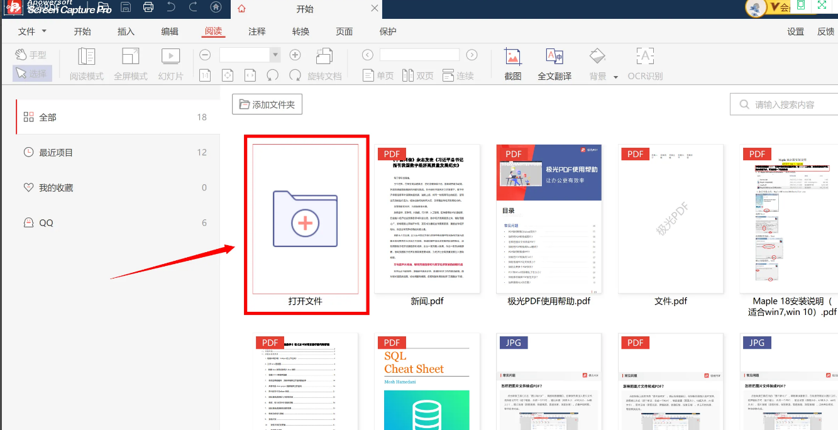Click the print icon in title bar
This screenshot has height=430, width=838.
(x=148, y=8)
